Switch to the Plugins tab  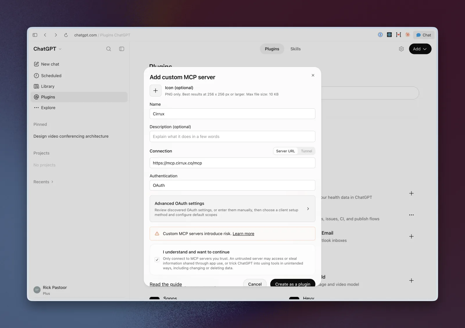(x=272, y=49)
